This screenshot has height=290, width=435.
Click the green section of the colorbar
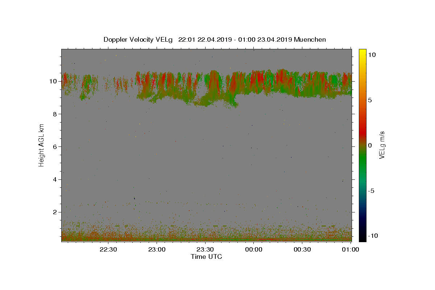(x=362, y=159)
